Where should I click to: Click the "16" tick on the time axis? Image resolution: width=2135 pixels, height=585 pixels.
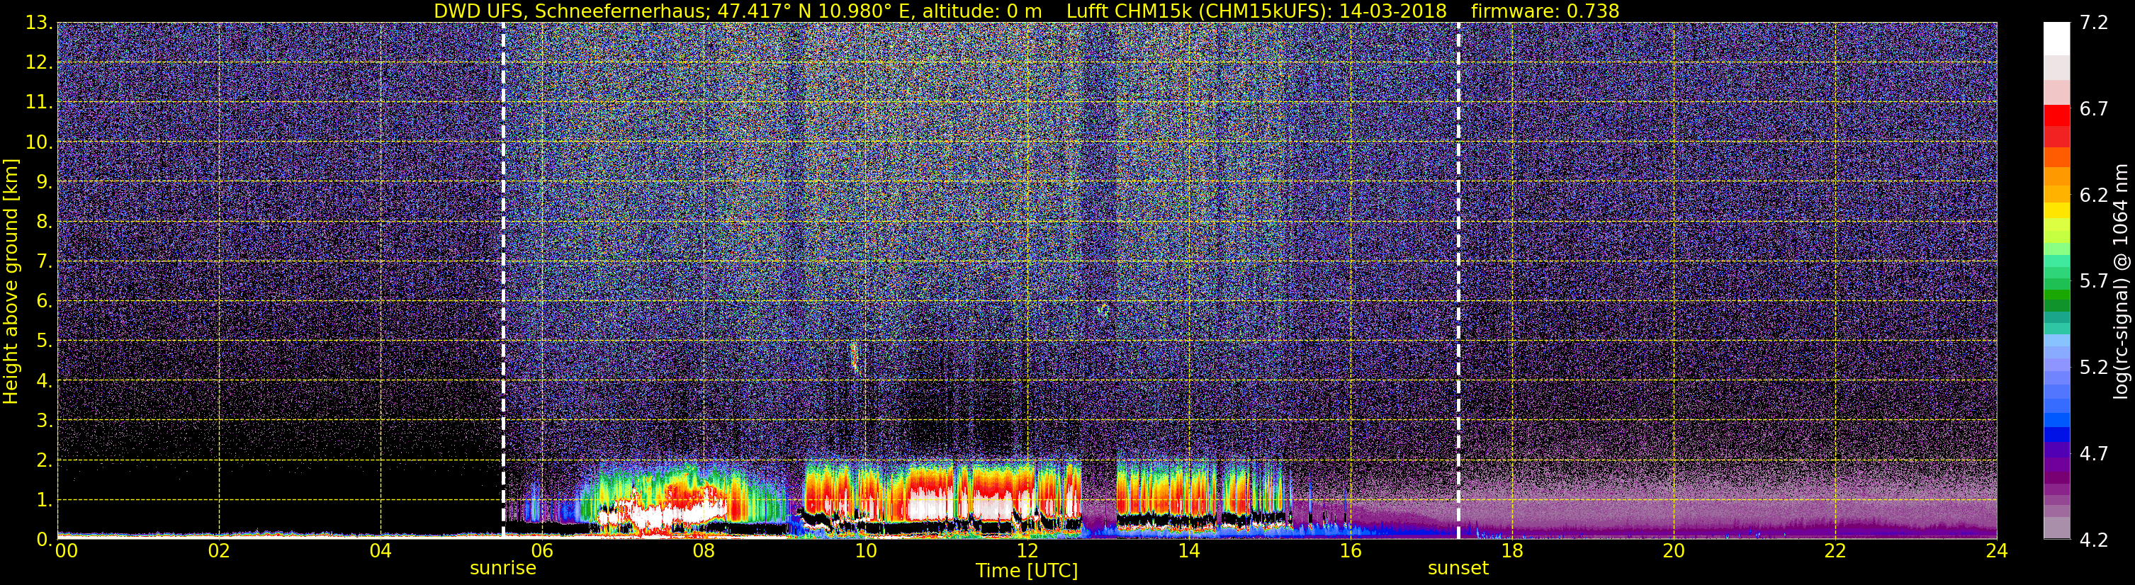pyautogui.click(x=1350, y=551)
